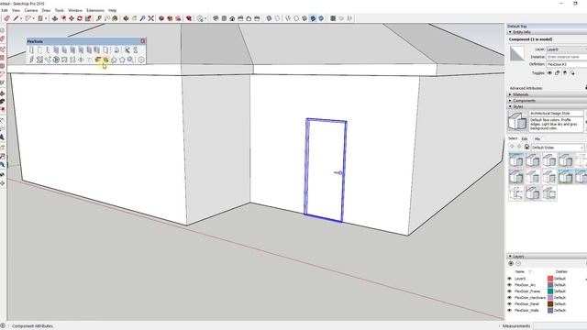Click the first FlexTools door icon
587x330 pixels.
(31, 50)
